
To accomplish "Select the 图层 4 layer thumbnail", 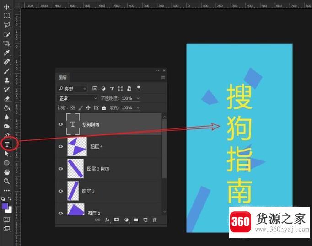I will tap(77, 147).
